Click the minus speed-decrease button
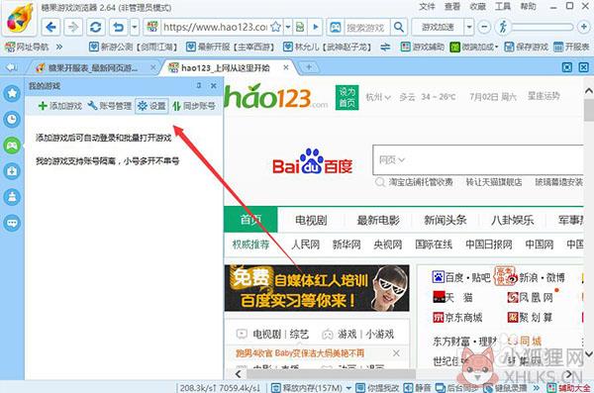 pyautogui.click(x=484, y=27)
